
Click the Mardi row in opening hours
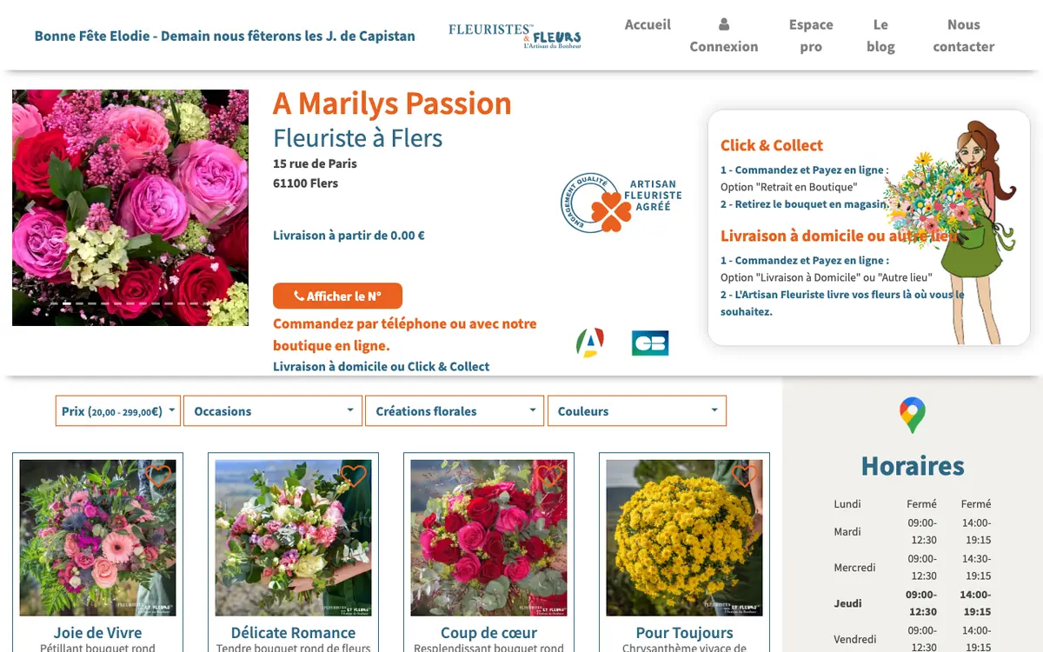coord(913,531)
